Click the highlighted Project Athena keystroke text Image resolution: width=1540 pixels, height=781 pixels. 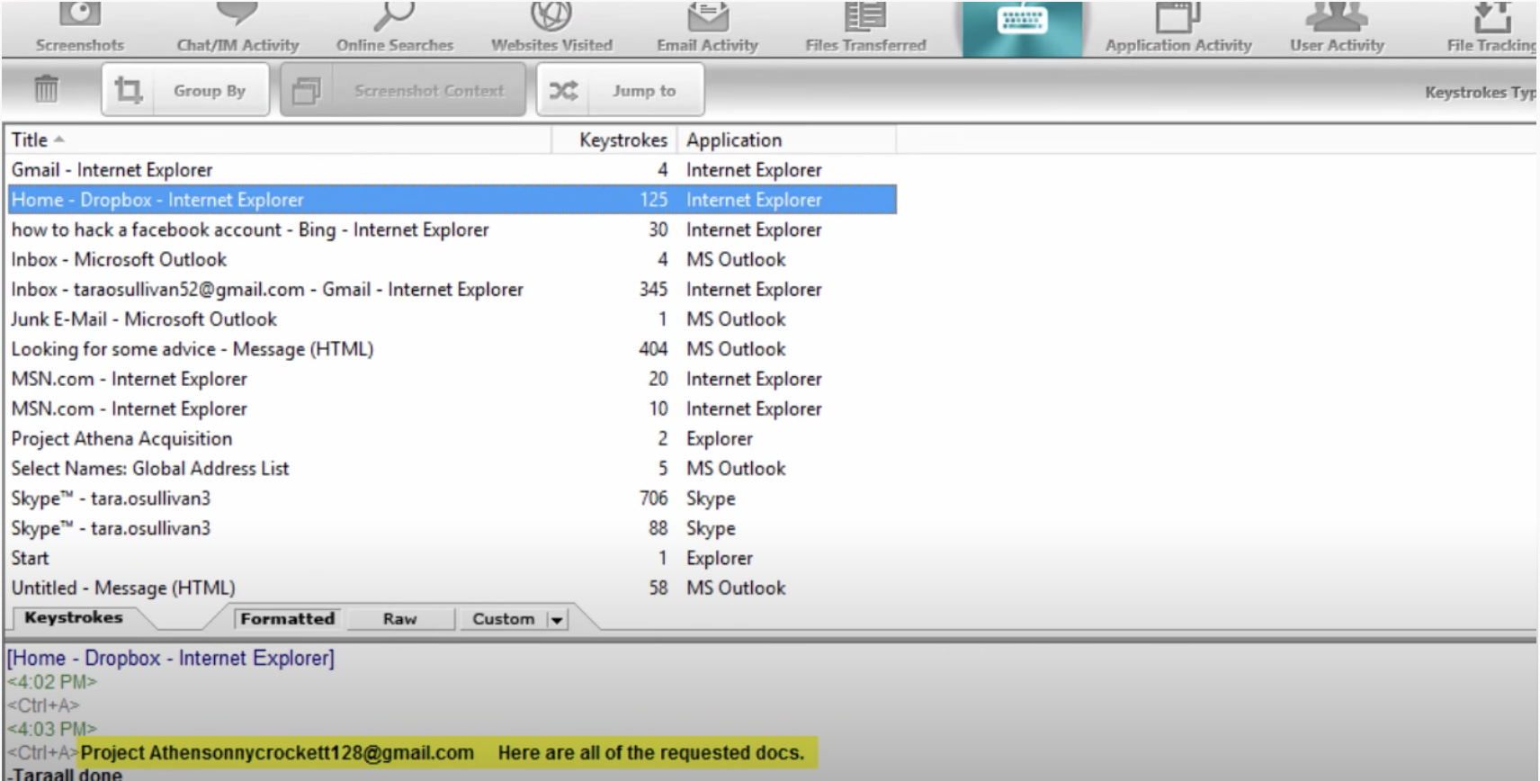(448, 752)
